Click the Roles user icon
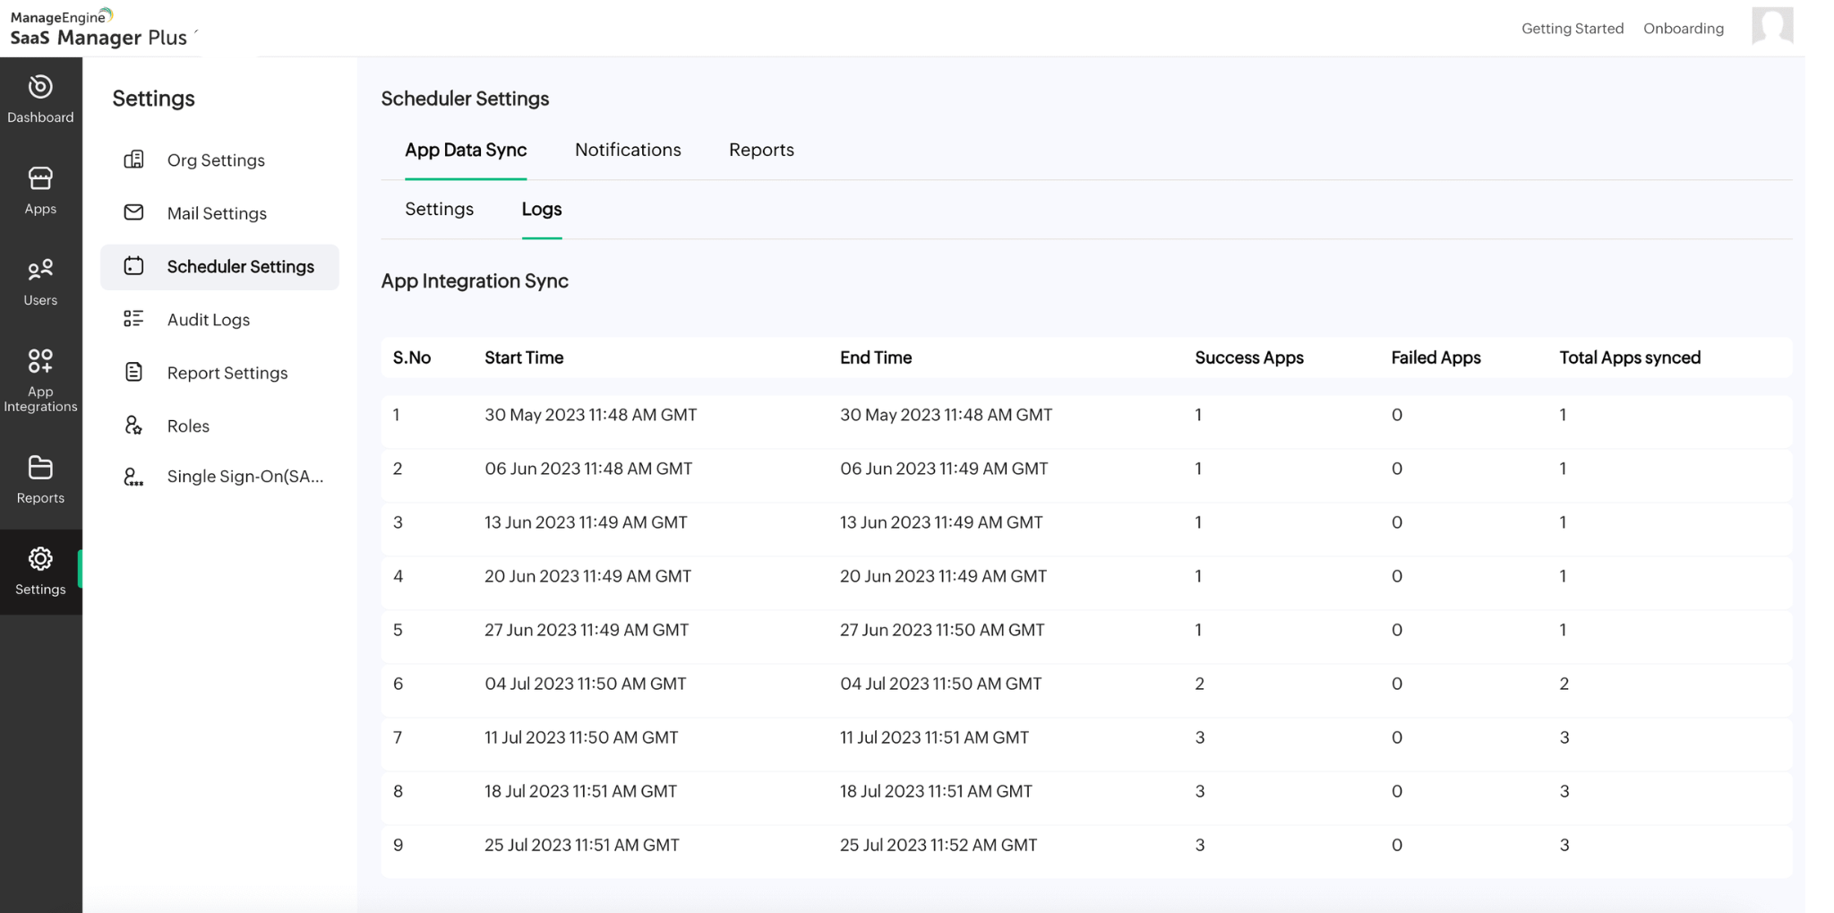 [133, 426]
